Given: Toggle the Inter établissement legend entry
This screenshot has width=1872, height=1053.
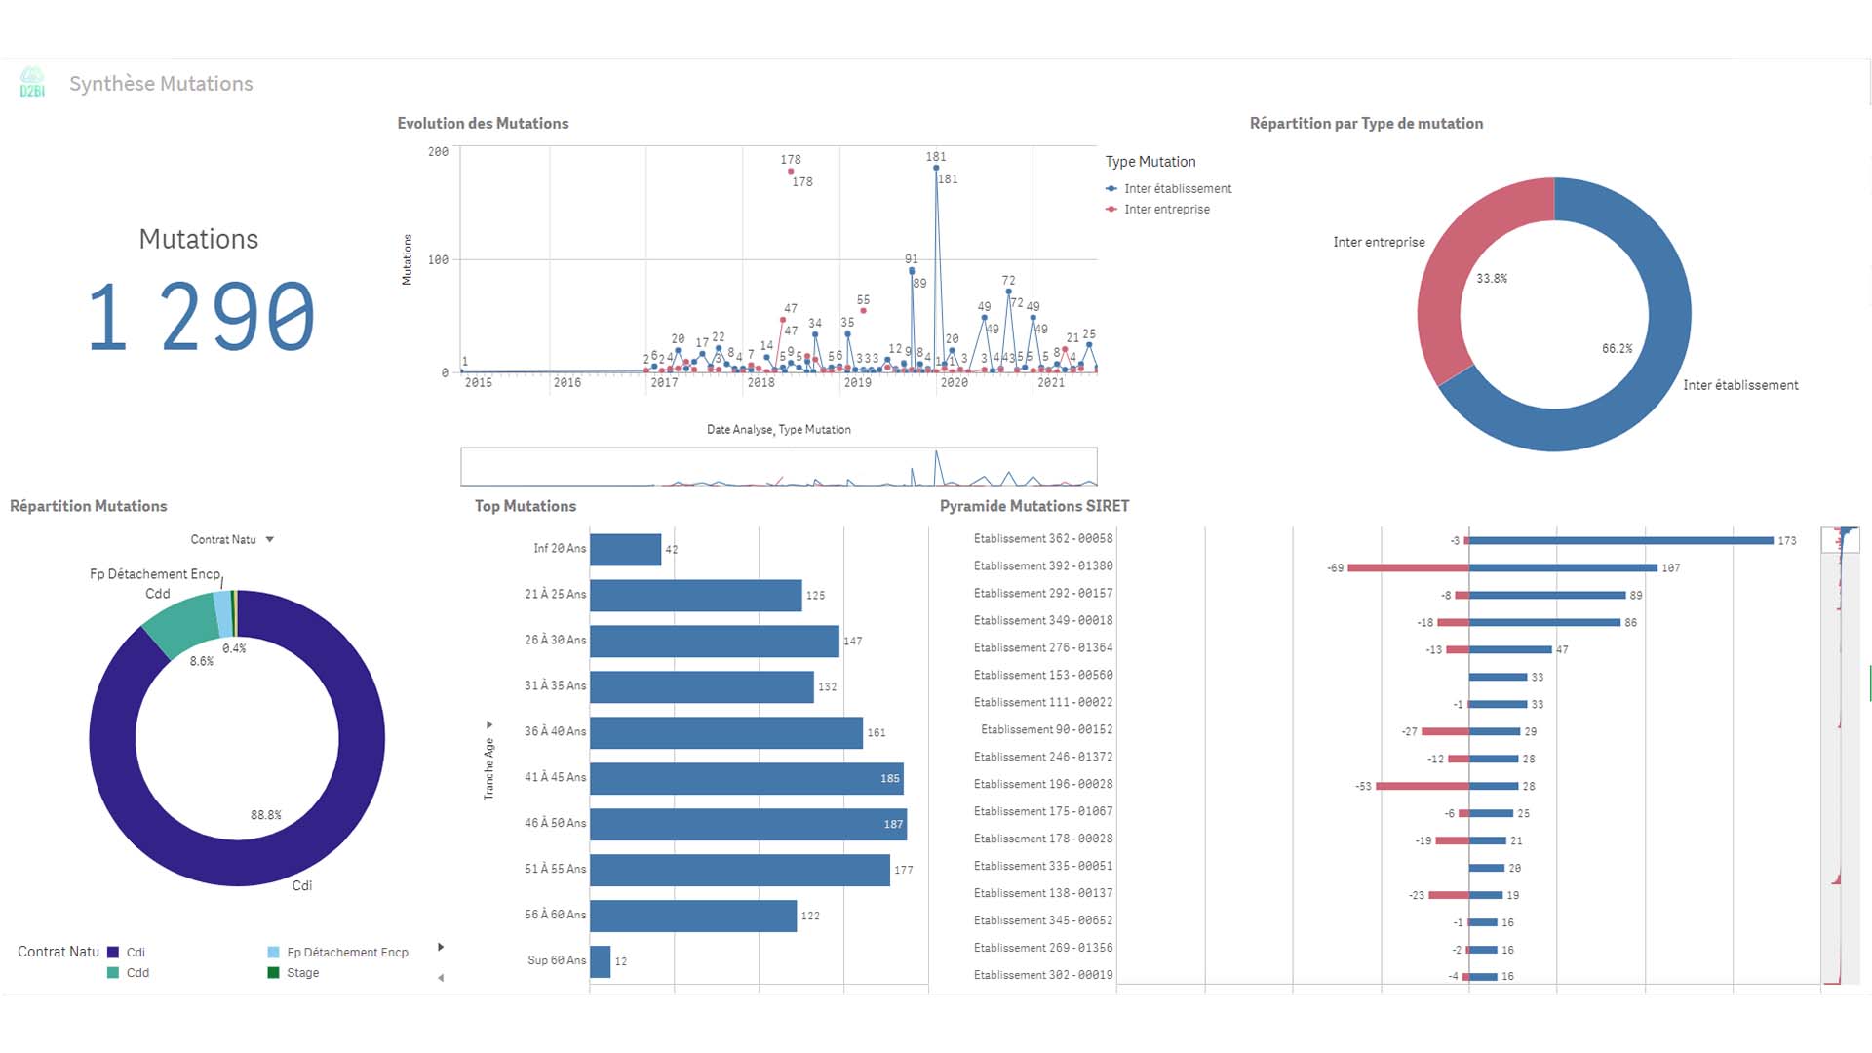Looking at the screenshot, I should (1177, 189).
